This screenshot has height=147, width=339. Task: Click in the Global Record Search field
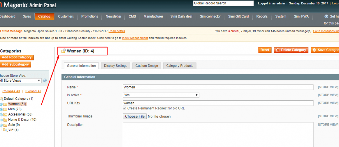point(223,3)
